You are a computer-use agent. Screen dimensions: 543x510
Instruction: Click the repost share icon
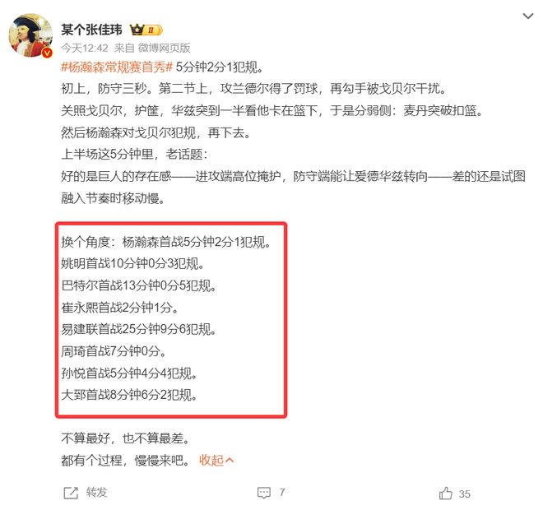71,493
